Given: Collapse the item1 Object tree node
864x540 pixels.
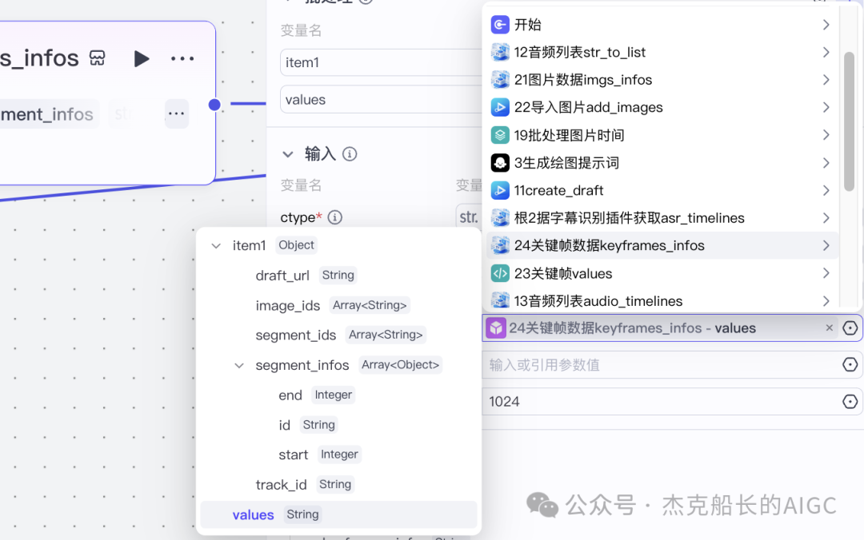Looking at the screenshot, I should tap(216, 246).
